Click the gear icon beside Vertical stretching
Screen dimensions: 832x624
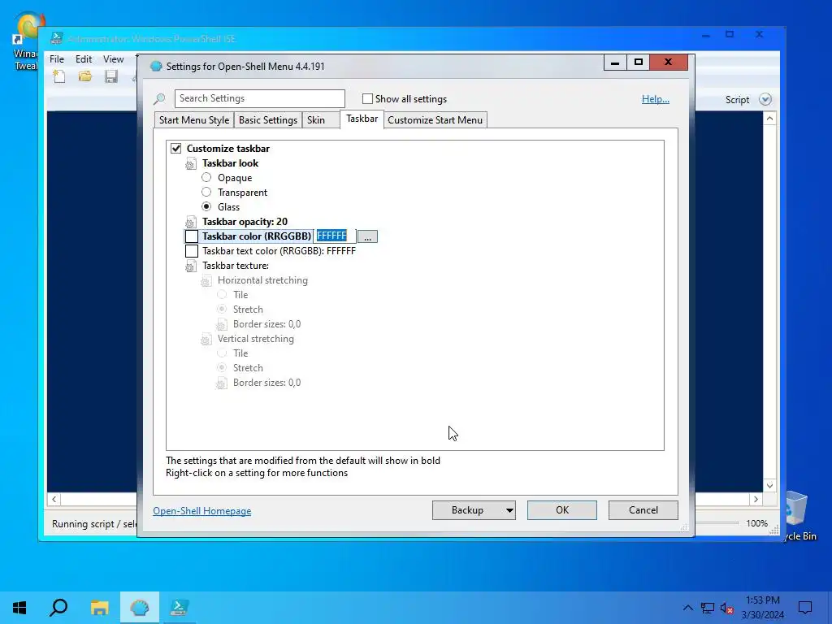click(206, 340)
